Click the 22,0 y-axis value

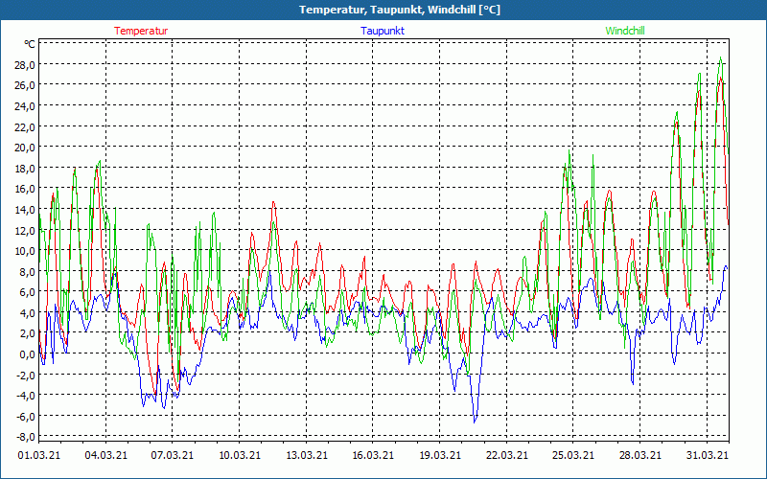(26, 127)
